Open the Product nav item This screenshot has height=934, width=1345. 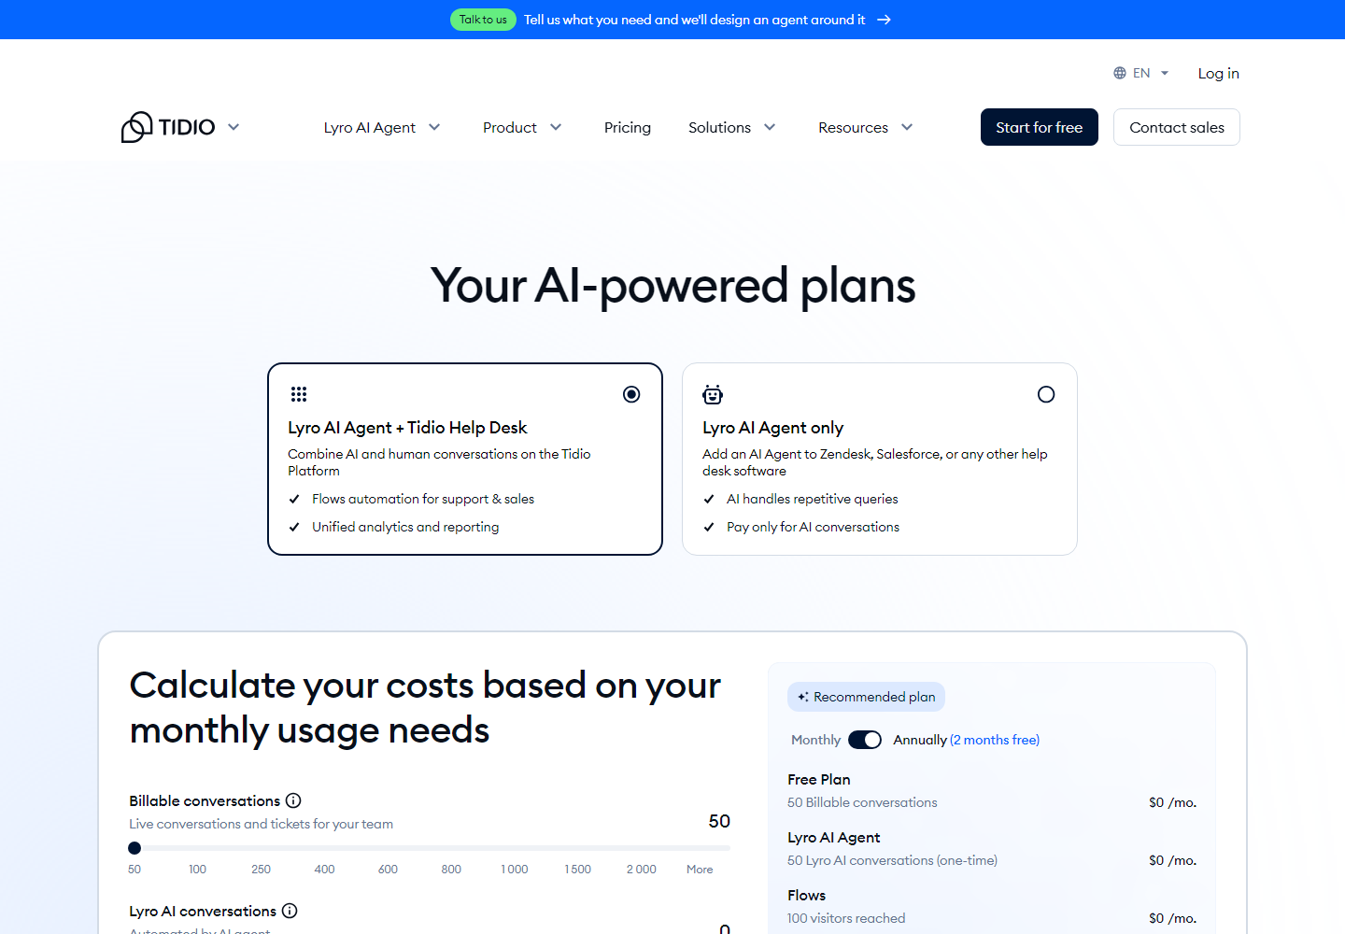point(510,127)
